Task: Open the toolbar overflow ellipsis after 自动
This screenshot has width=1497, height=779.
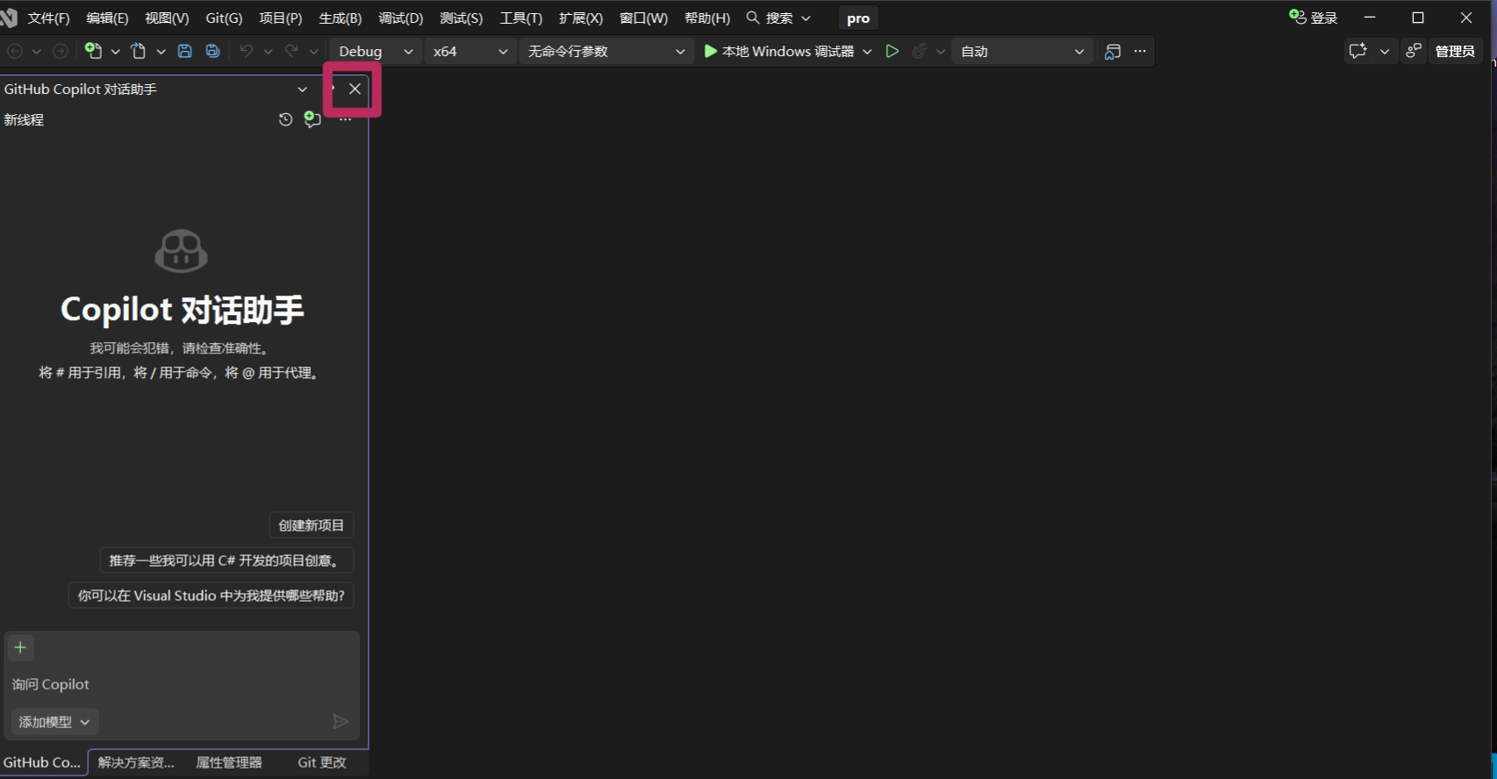Action: tap(1140, 51)
